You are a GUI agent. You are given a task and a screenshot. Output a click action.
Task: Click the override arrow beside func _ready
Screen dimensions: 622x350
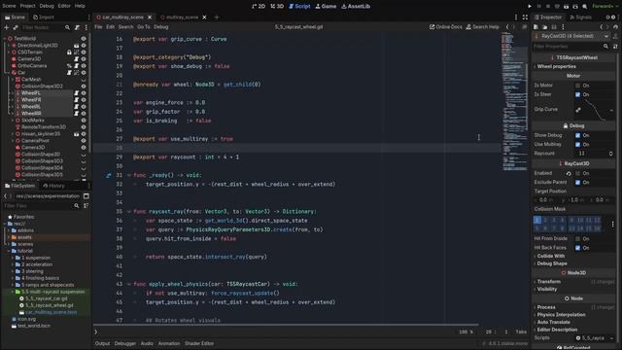coord(108,175)
